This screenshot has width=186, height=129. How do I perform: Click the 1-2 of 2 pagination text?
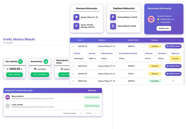(x=88, y=113)
